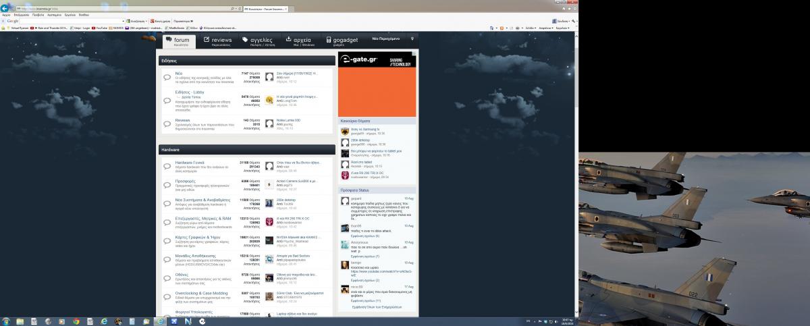Open Sony vs Samsung tv topic

click(365, 129)
